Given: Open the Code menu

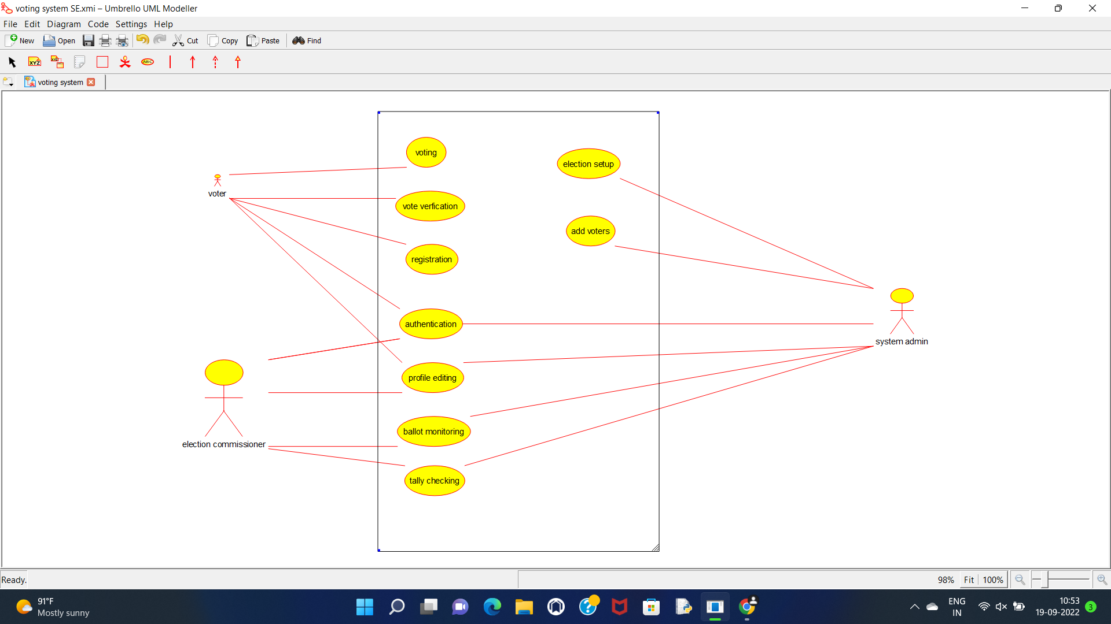Looking at the screenshot, I should point(98,24).
